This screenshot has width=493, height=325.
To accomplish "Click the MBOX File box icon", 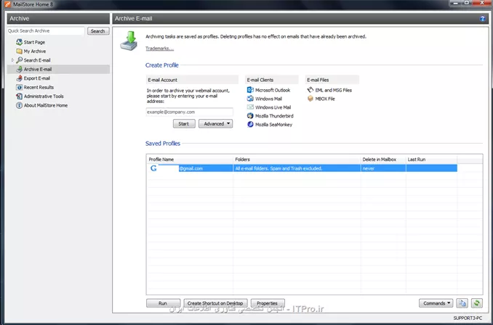I will pos(310,99).
